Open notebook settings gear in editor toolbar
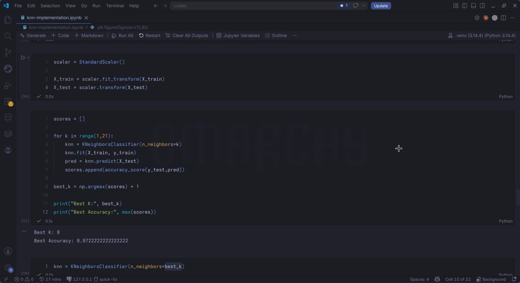The height and width of the screenshot is (283, 520). pos(477,18)
